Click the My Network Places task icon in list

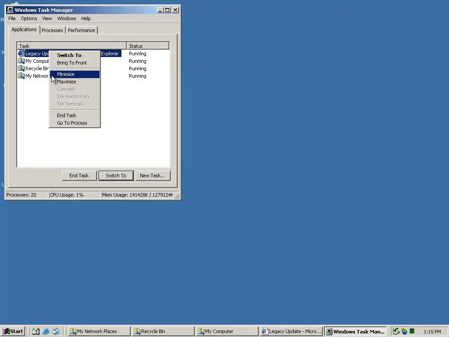coord(21,75)
